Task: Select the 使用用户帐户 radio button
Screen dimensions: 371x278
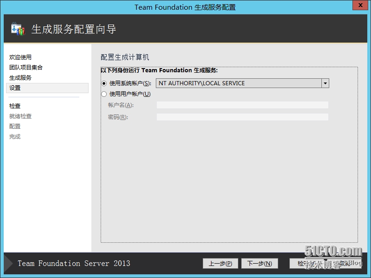Action: [104, 94]
